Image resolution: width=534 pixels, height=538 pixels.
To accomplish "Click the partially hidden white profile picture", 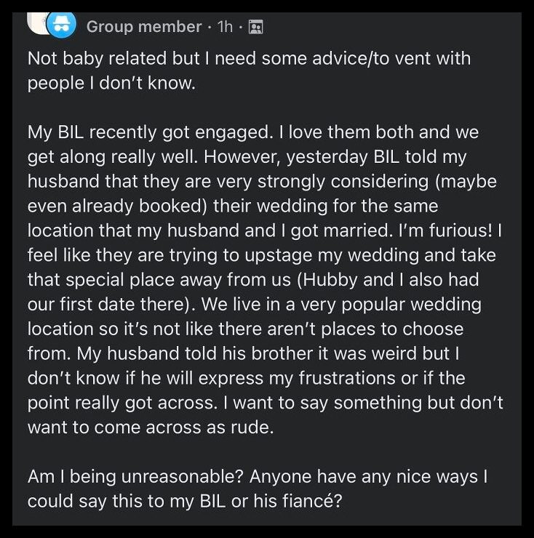I will (38, 23).
